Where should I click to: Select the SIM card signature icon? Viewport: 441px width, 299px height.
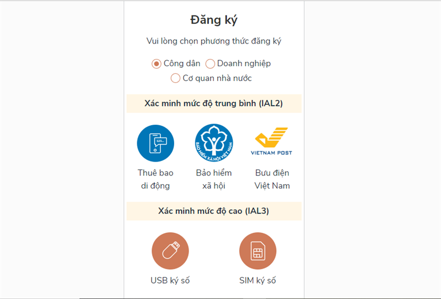[257, 251]
